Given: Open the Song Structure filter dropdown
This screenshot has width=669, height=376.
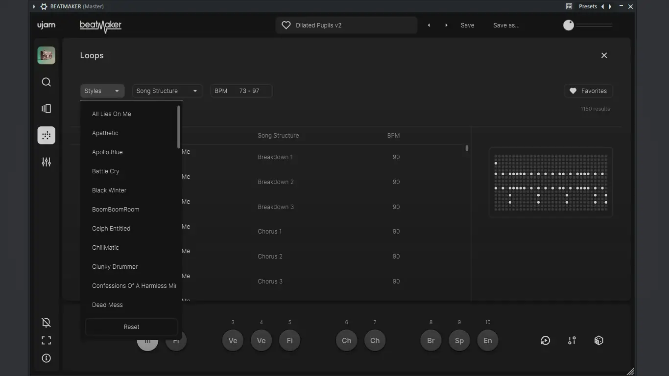Looking at the screenshot, I should tap(167, 91).
